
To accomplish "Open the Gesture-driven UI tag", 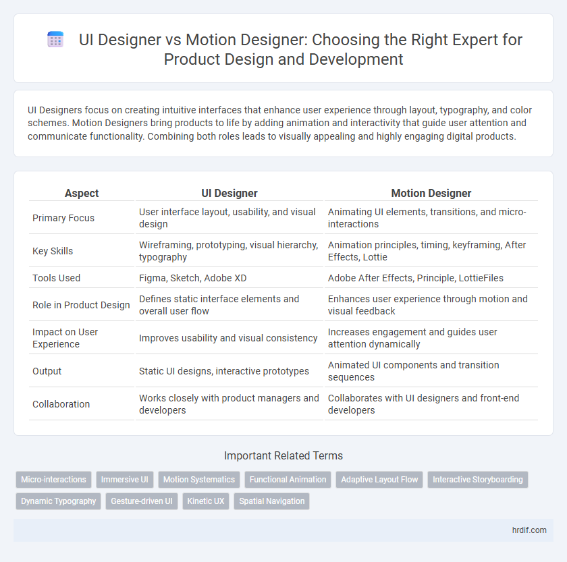I will tap(142, 501).
